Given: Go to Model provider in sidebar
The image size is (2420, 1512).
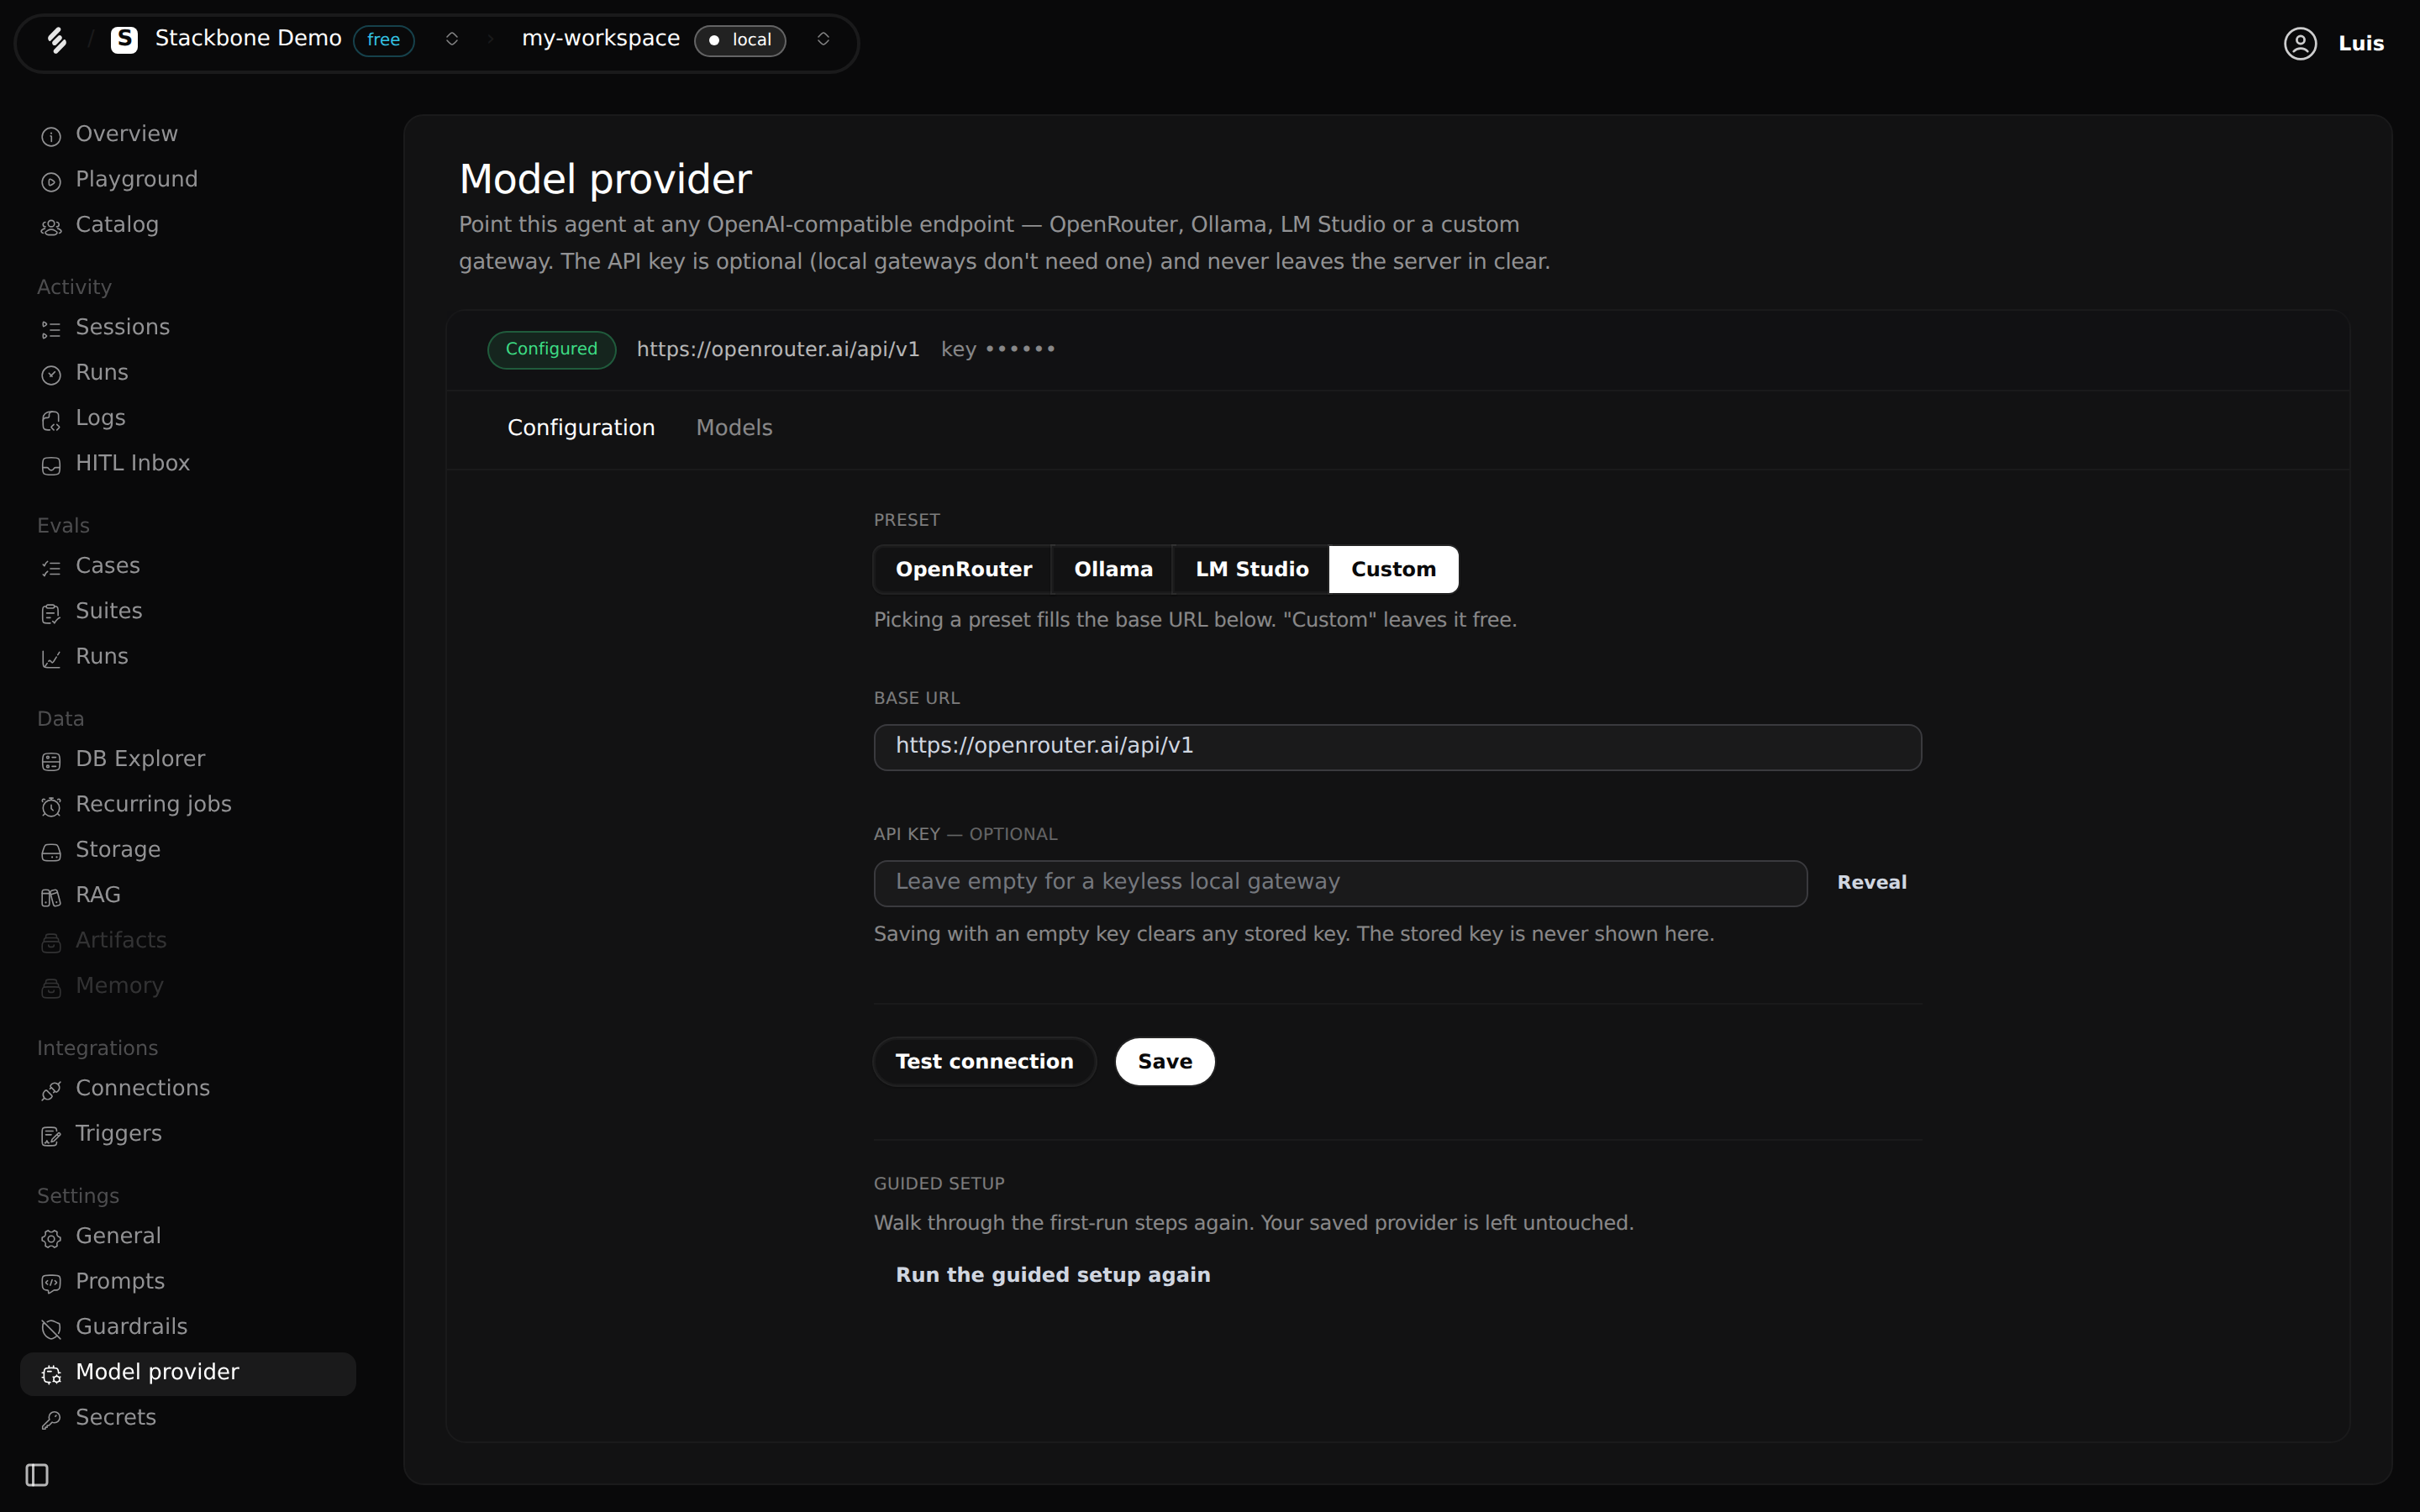Looking at the screenshot, I should 188,1374.
